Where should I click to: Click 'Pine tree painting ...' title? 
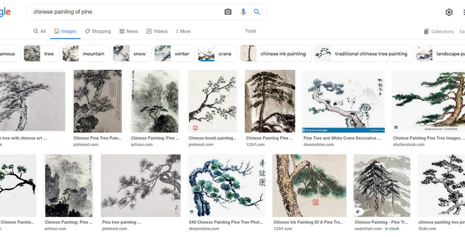point(121,222)
